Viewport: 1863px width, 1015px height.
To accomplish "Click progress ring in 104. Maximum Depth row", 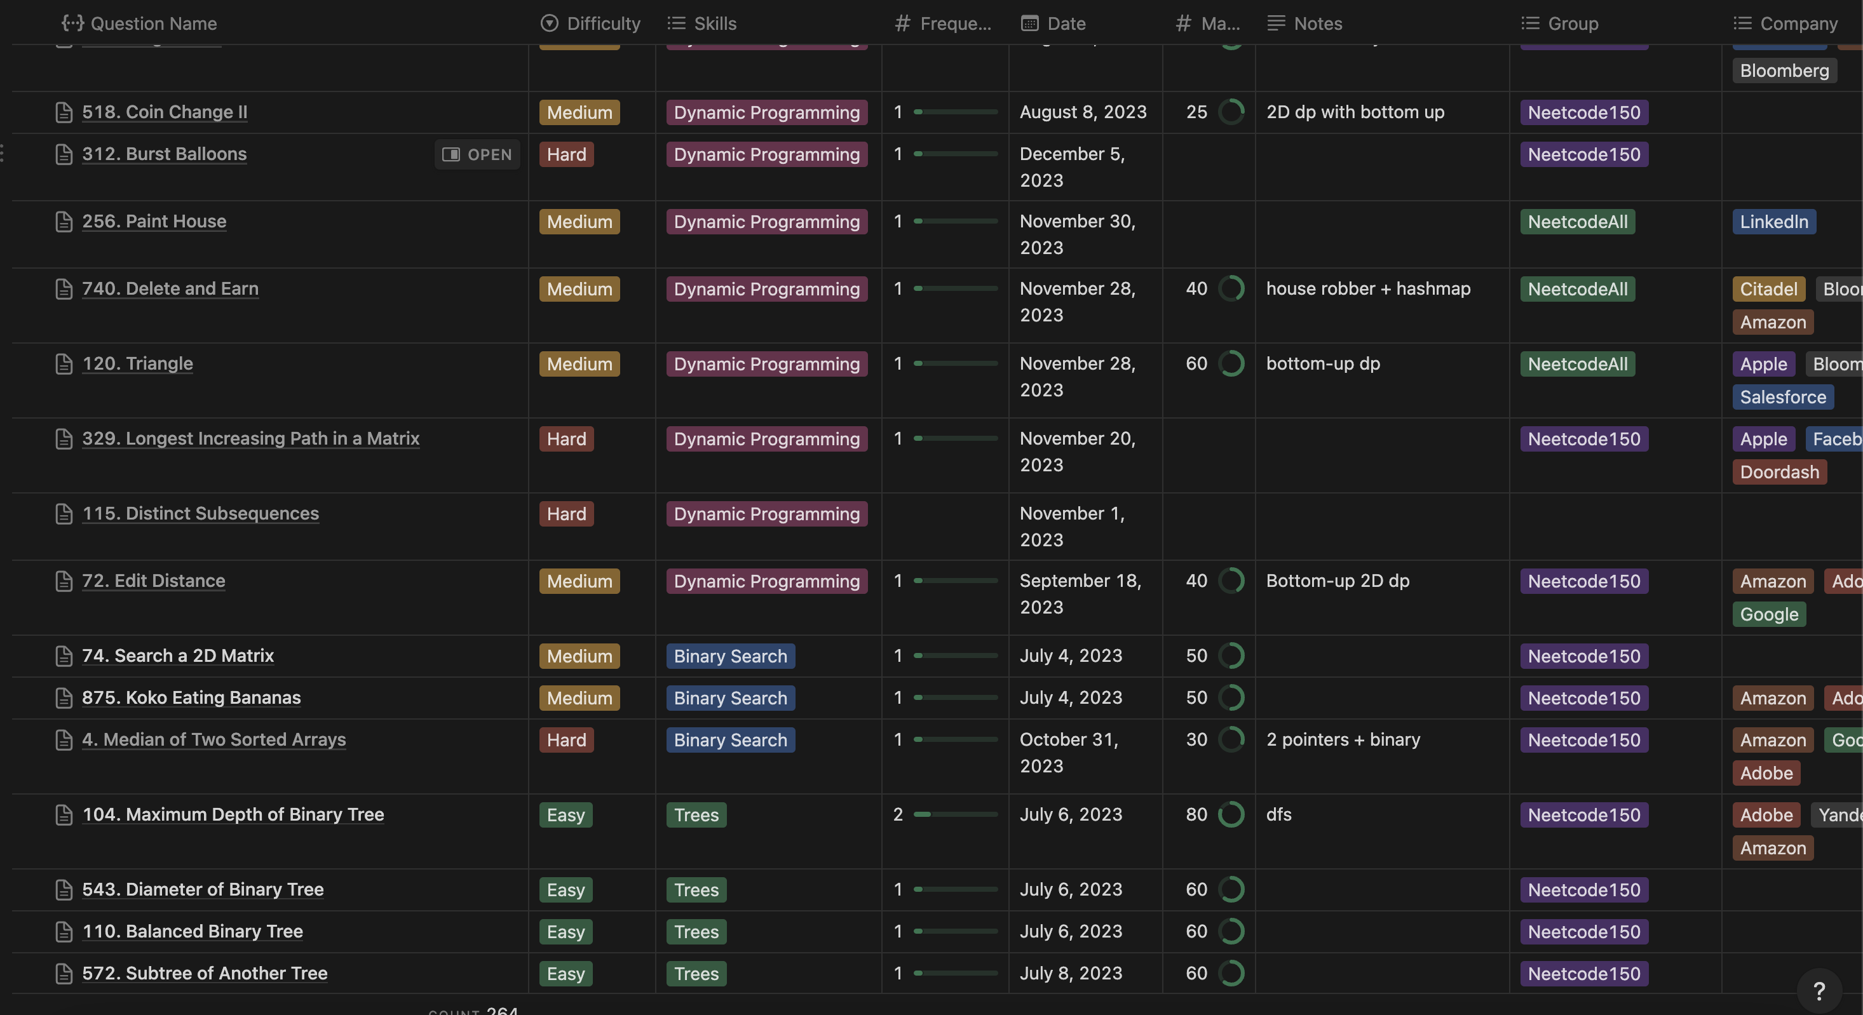I will 1231,815.
